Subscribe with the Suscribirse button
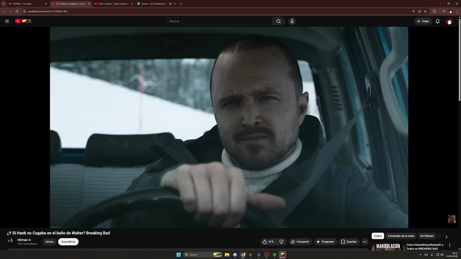This screenshot has width=461, height=259. tap(68, 242)
